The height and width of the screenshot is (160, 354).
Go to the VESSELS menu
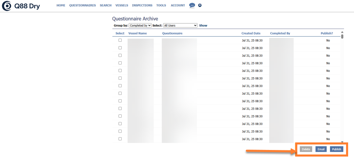point(122,6)
